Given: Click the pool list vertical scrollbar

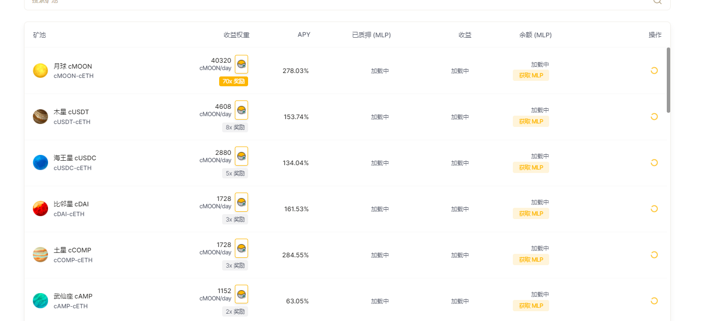Looking at the screenshot, I should [669, 80].
